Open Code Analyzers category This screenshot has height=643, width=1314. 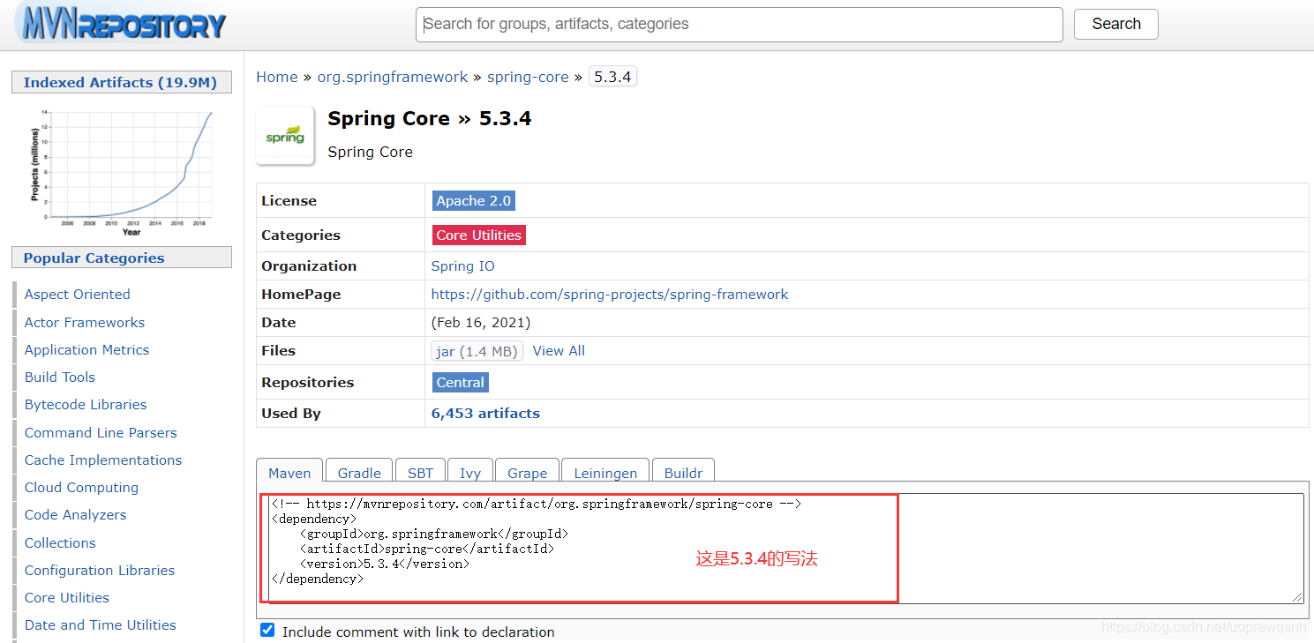coord(75,515)
